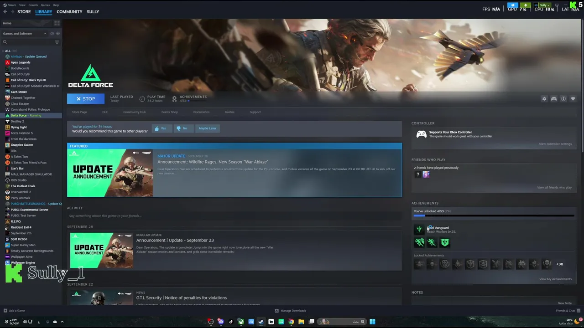The image size is (584, 328).
Task: Open the Steam taskbar icon
Action: pyautogui.click(x=261, y=322)
